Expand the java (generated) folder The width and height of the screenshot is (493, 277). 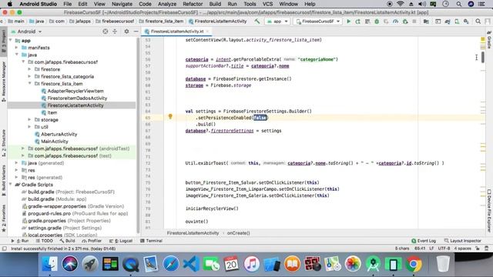(17, 163)
